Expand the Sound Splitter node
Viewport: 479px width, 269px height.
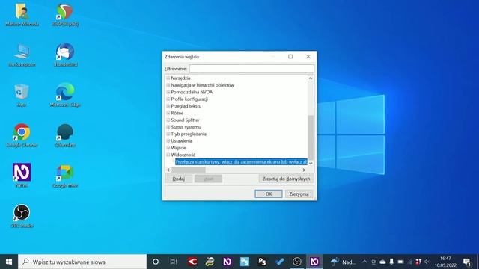click(x=168, y=120)
